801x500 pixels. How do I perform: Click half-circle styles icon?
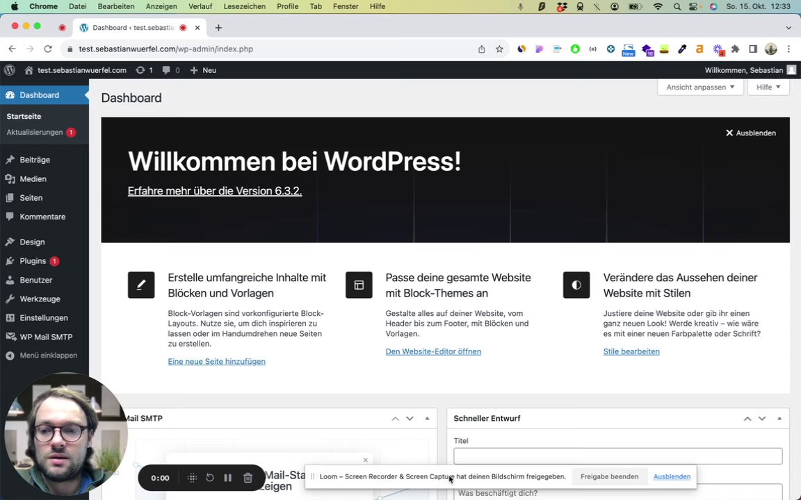(x=576, y=285)
